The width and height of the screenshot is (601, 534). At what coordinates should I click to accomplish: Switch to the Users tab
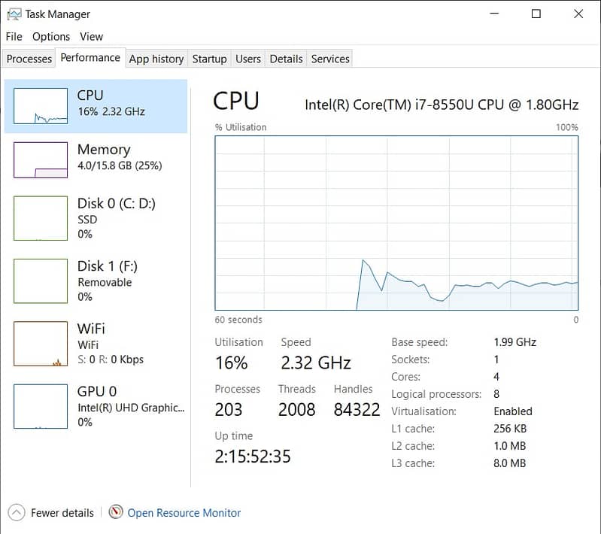[x=247, y=59]
